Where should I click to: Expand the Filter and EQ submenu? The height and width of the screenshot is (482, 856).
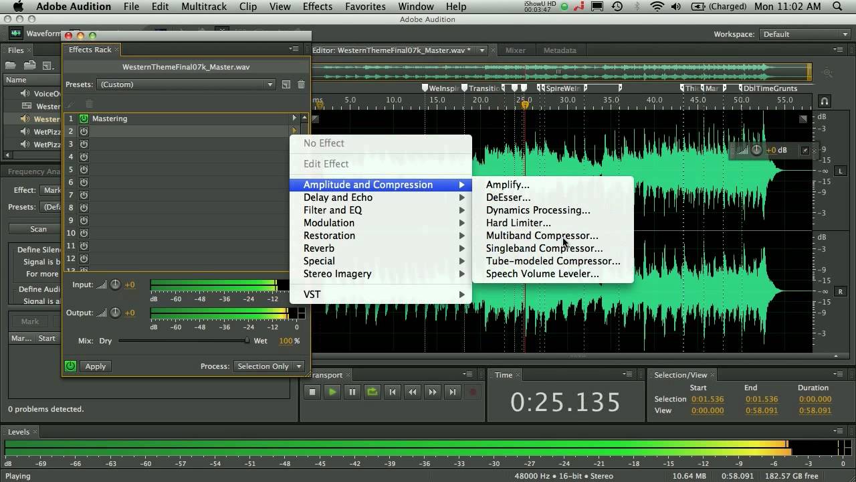point(381,210)
